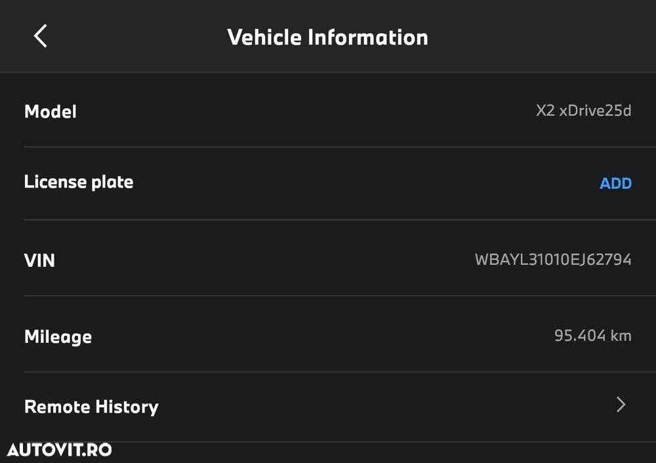Click the "km" unit beside the mileage
656x463 pixels.
point(621,336)
